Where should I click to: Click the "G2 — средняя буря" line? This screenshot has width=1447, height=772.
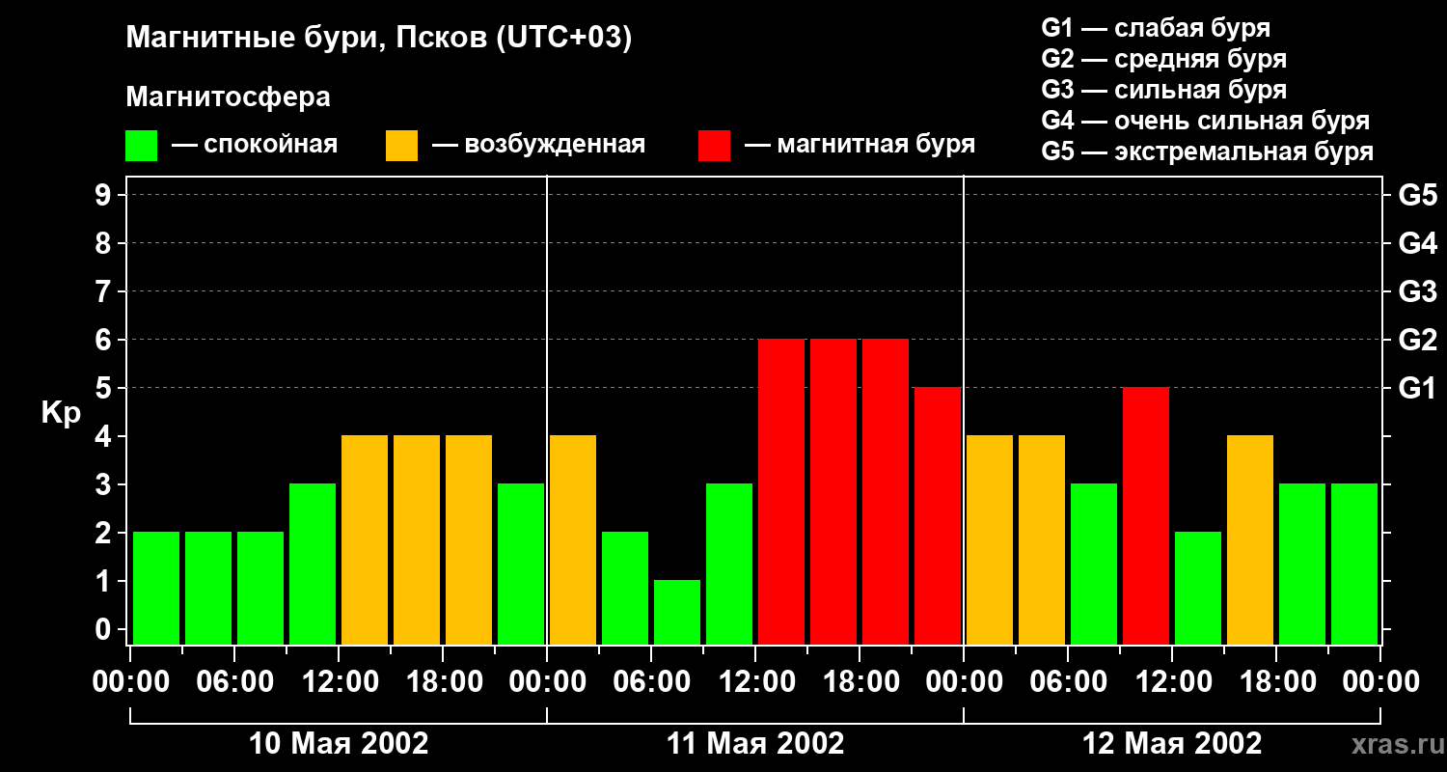pos(1163,59)
